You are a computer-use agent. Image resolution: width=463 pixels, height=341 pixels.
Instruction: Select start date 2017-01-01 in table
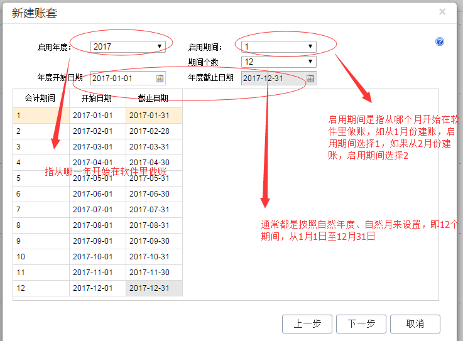[97, 116]
